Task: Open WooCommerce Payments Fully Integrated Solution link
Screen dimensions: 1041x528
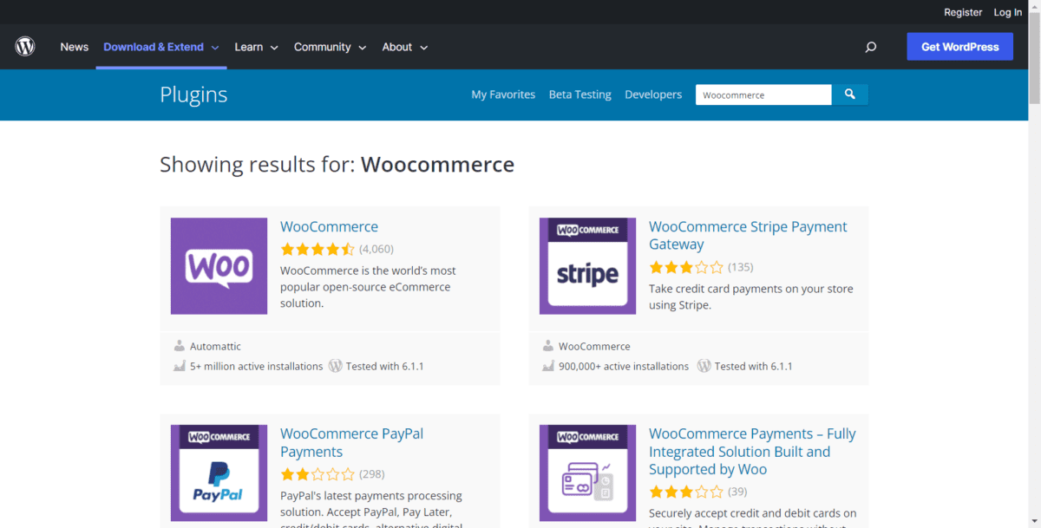Action: [752, 451]
